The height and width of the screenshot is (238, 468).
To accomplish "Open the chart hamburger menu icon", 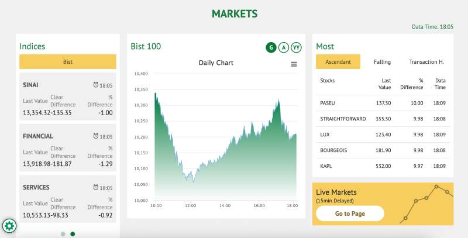I will click(294, 64).
